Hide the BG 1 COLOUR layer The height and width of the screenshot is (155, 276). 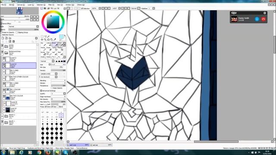(x=4, y=90)
